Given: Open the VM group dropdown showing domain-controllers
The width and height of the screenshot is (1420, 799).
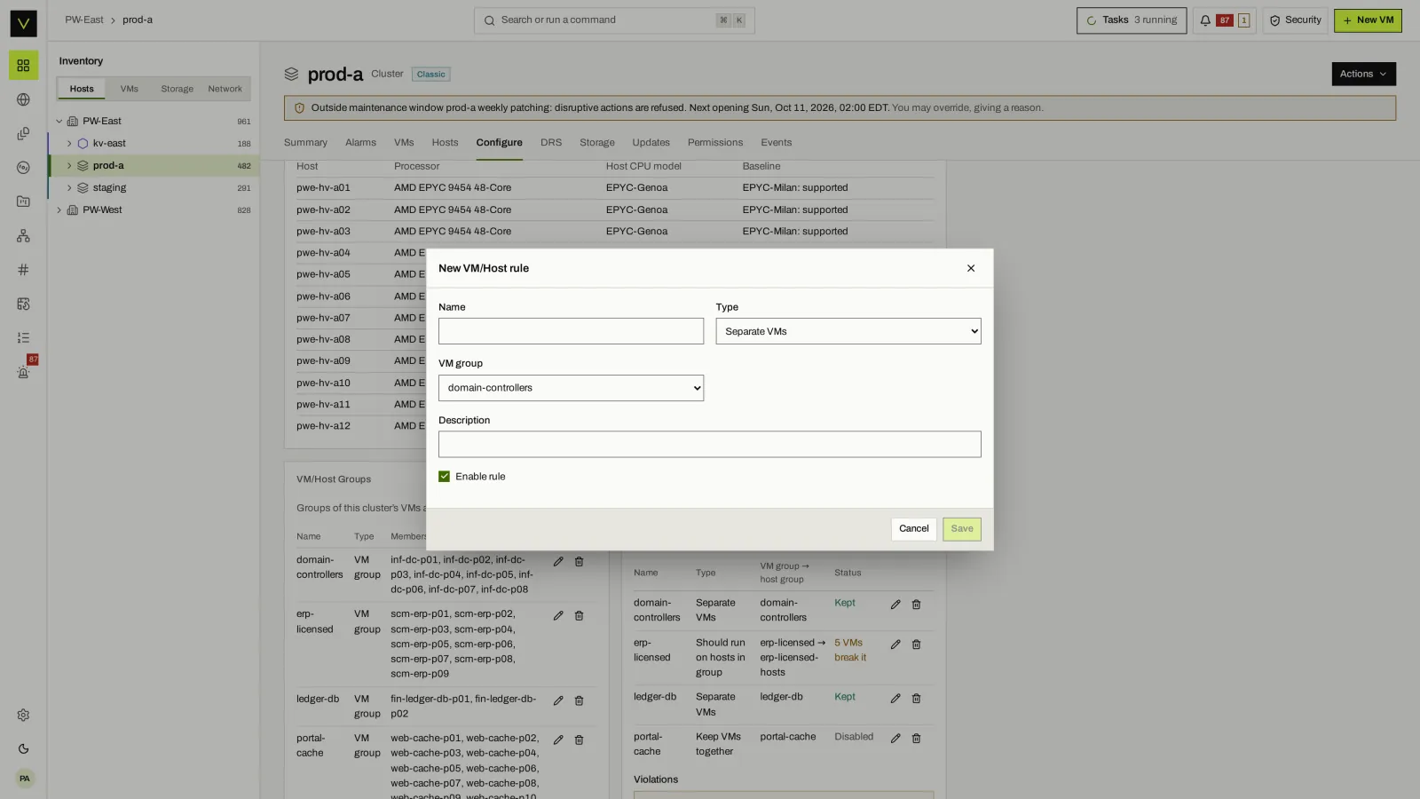Looking at the screenshot, I should 571,388.
